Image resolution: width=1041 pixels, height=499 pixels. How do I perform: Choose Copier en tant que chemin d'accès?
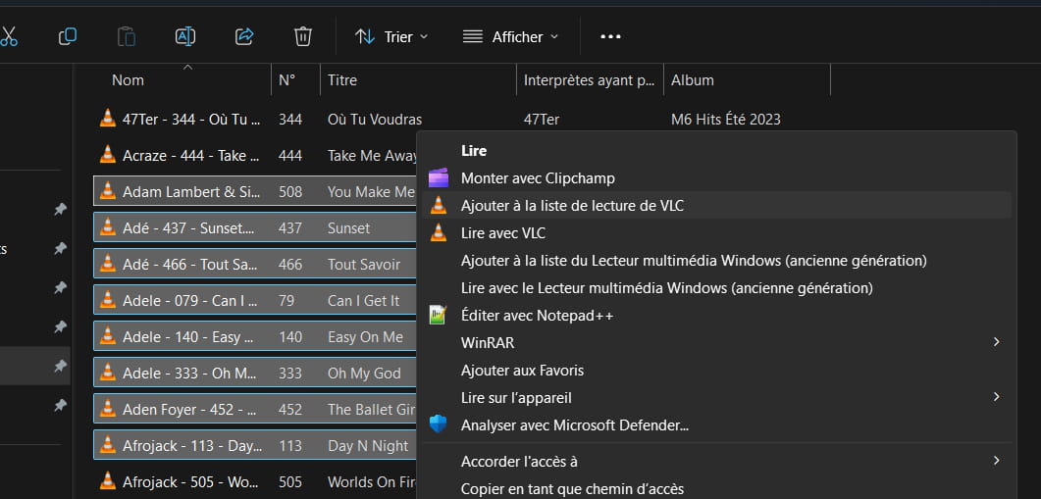[716, 490]
